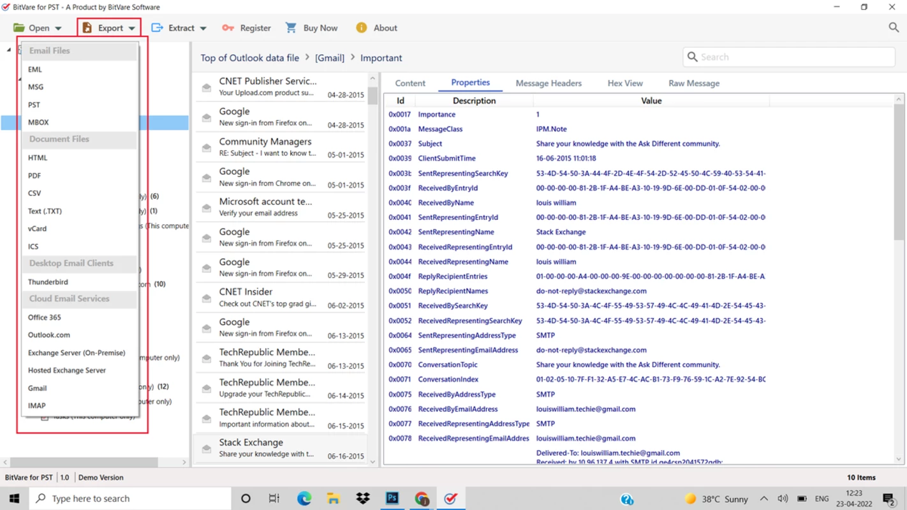Click the Important breadcrumb
The image size is (907, 510).
[381, 58]
